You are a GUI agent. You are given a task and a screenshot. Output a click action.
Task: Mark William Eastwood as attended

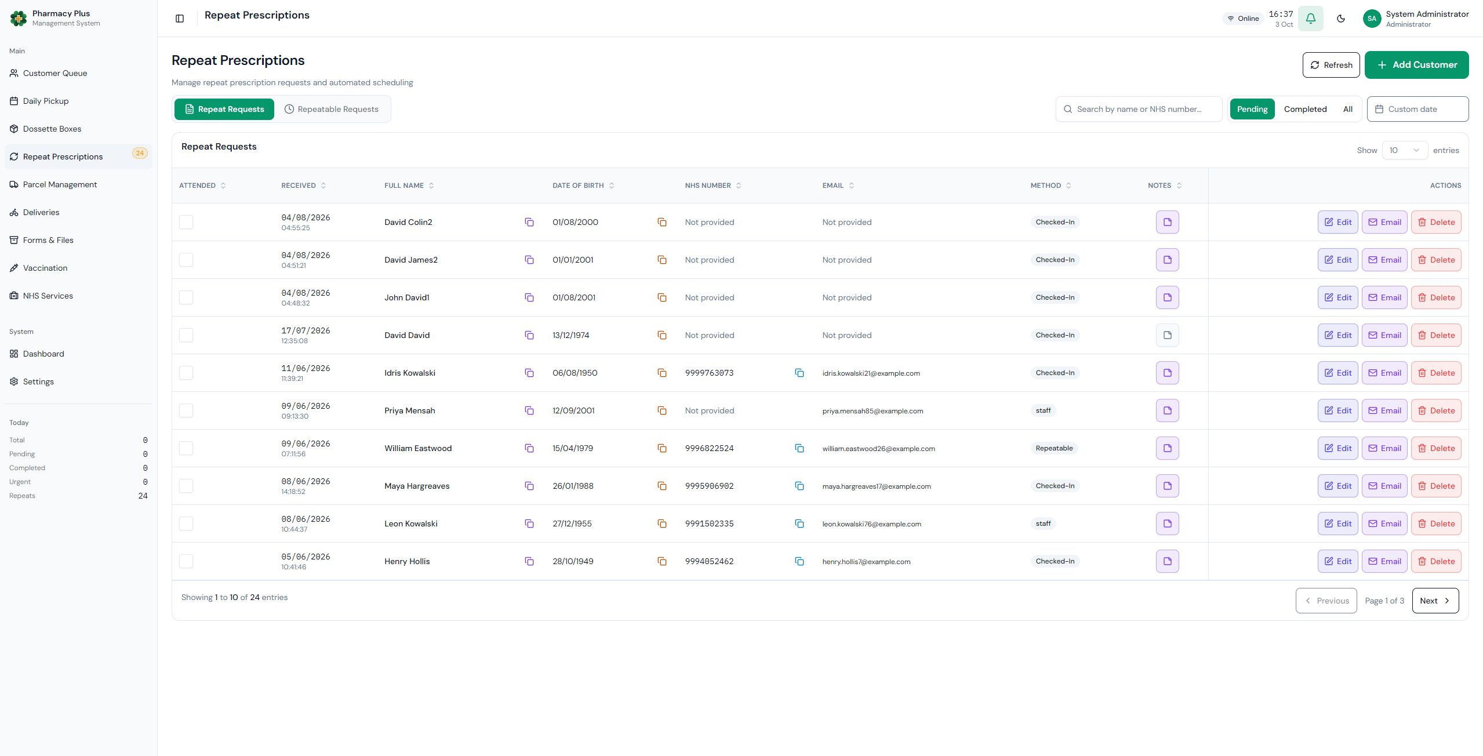pos(186,448)
